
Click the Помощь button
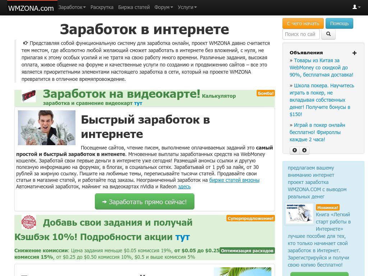pos(339,23)
